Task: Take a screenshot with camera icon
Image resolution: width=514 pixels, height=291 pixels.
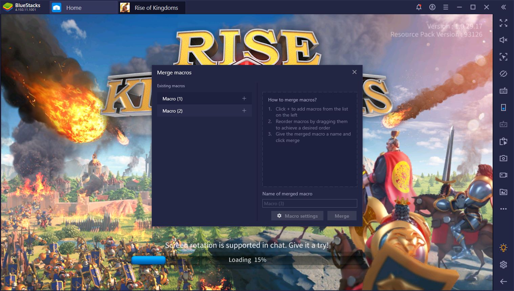Action: tap(504, 158)
